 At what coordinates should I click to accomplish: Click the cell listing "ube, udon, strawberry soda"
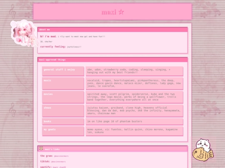(x=135, y=71)
